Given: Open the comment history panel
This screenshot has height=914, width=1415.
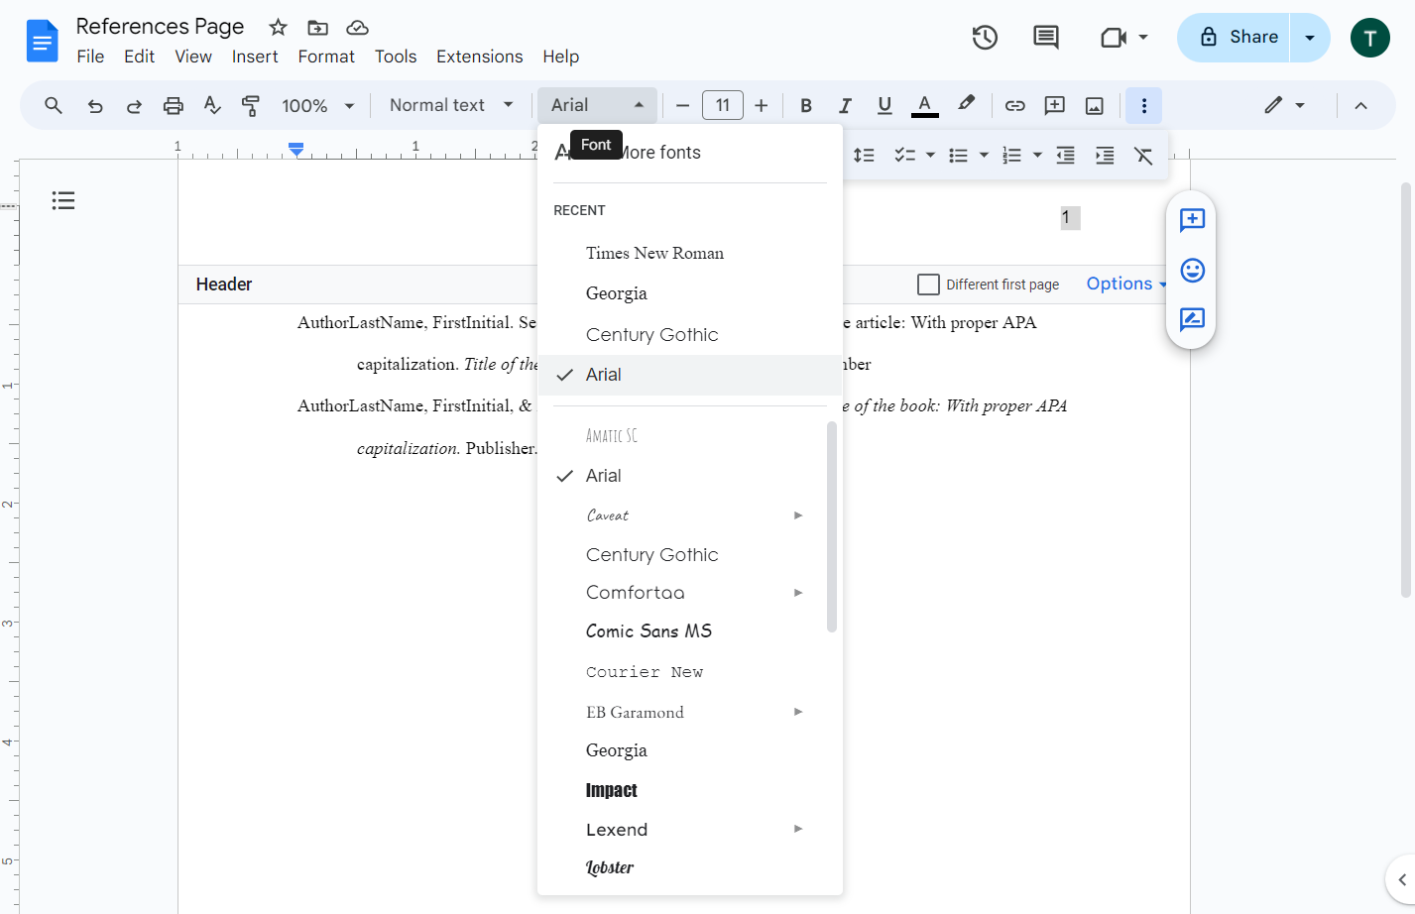Looking at the screenshot, I should click(x=1046, y=38).
